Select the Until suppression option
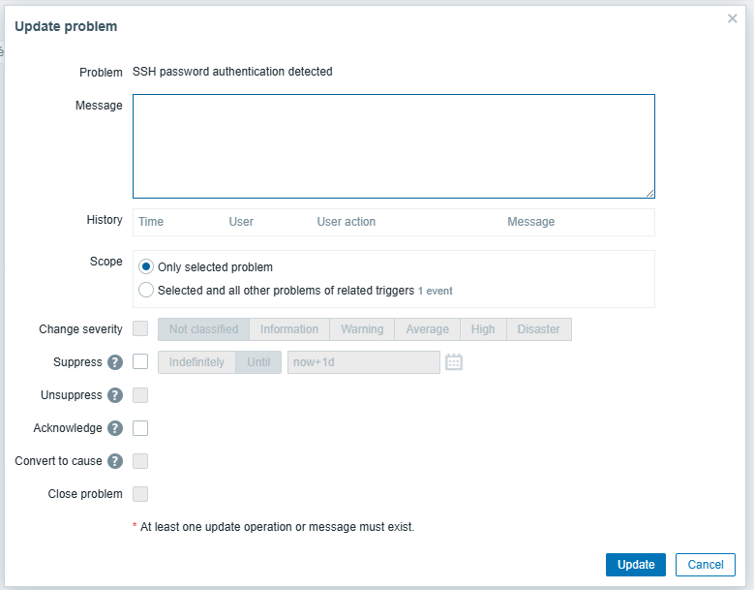Viewport: 754px width, 590px height. coord(258,362)
